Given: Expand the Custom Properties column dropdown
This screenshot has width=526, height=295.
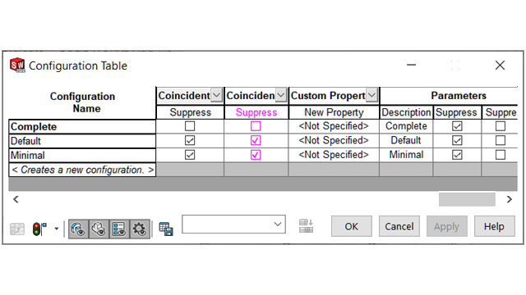Looking at the screenshot, I should [371, 95].
